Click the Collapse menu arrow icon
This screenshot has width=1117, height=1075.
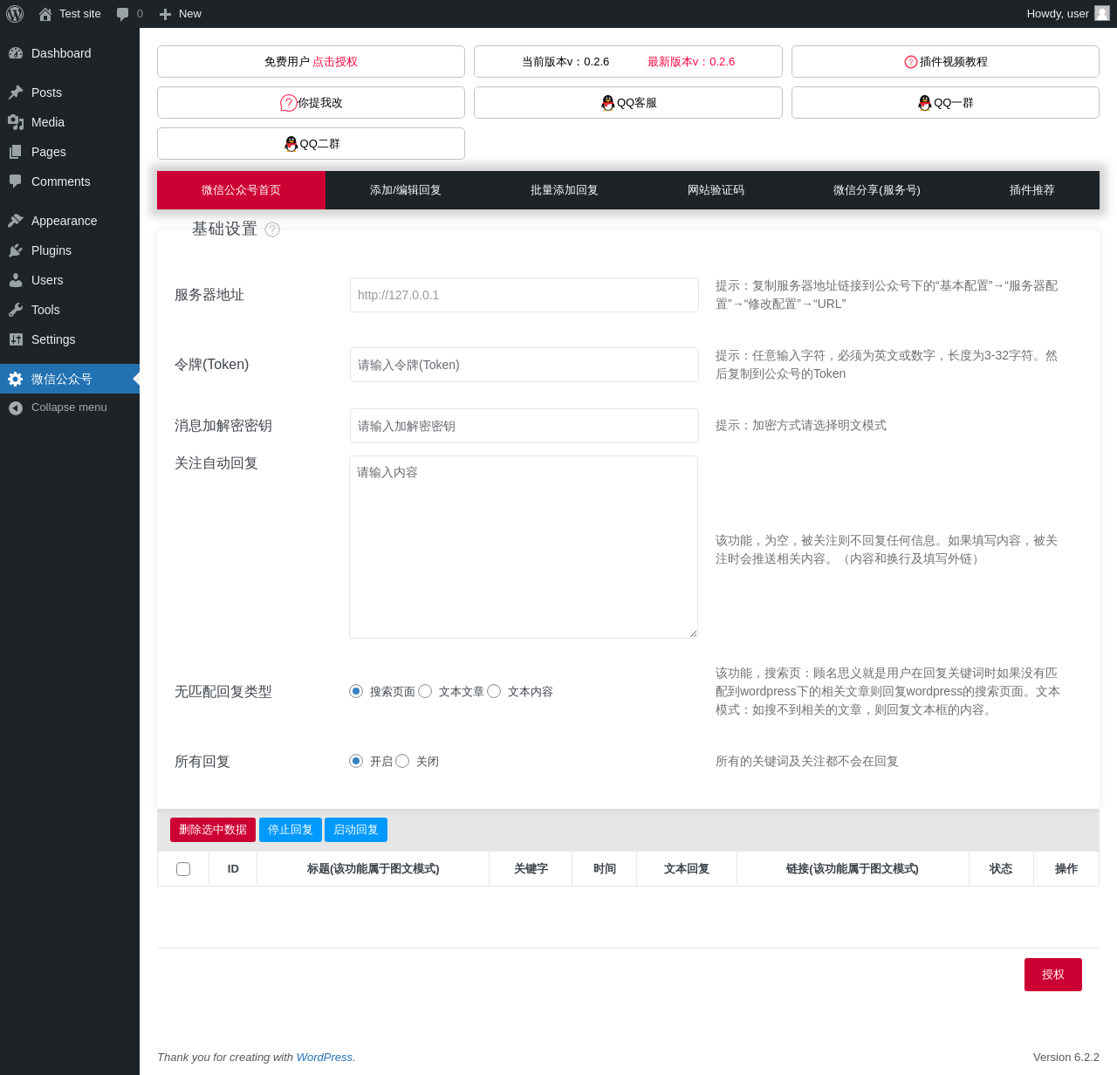click(16, 407)
